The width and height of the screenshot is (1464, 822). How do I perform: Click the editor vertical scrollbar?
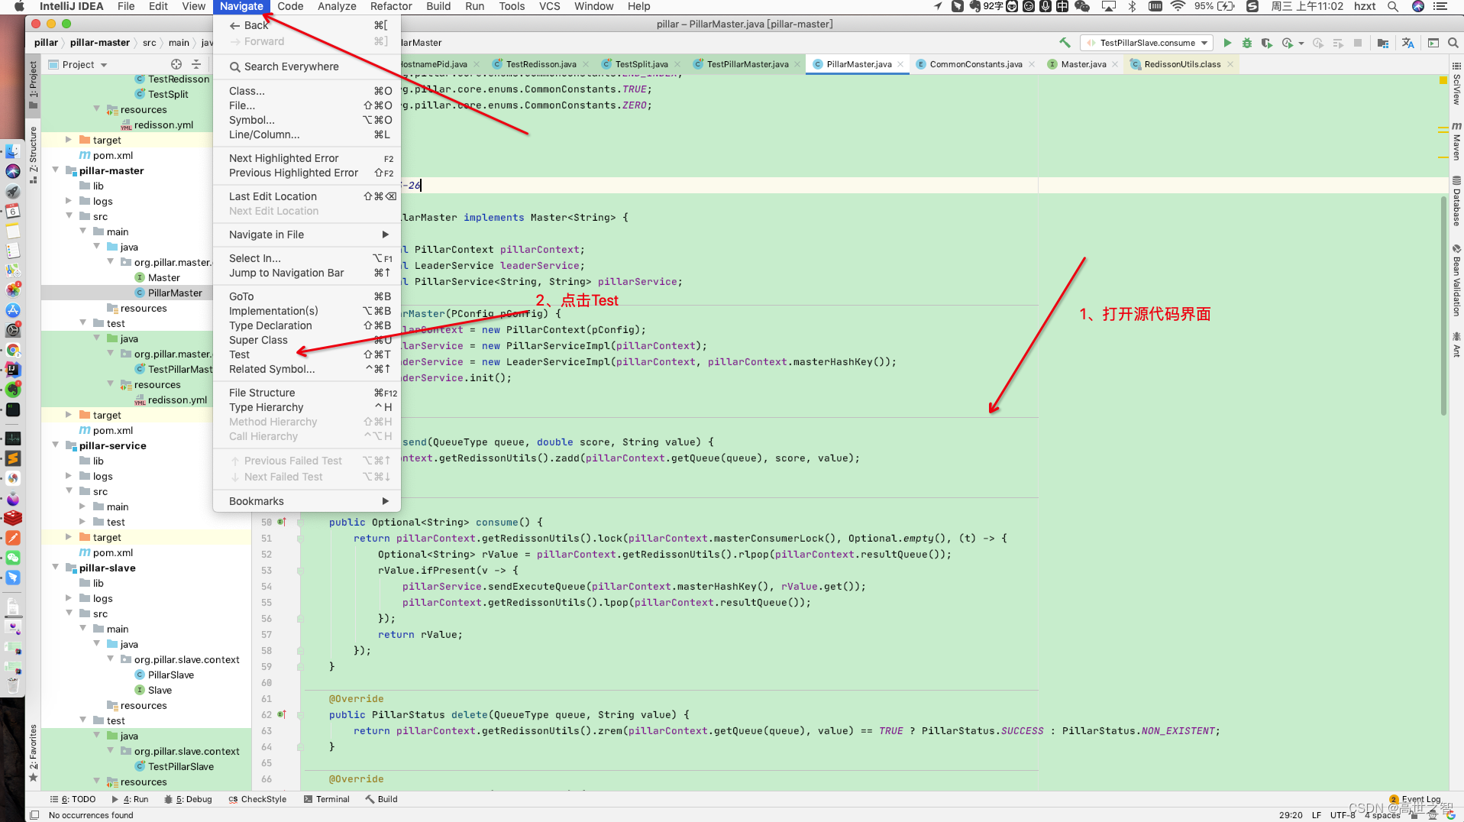pos(1443,306)
